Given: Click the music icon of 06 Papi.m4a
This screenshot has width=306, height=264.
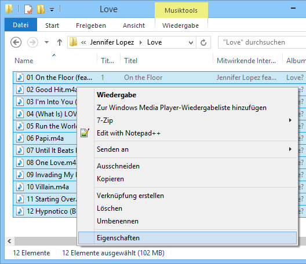Looking at the screenshot, I should [x=20, y=138].
